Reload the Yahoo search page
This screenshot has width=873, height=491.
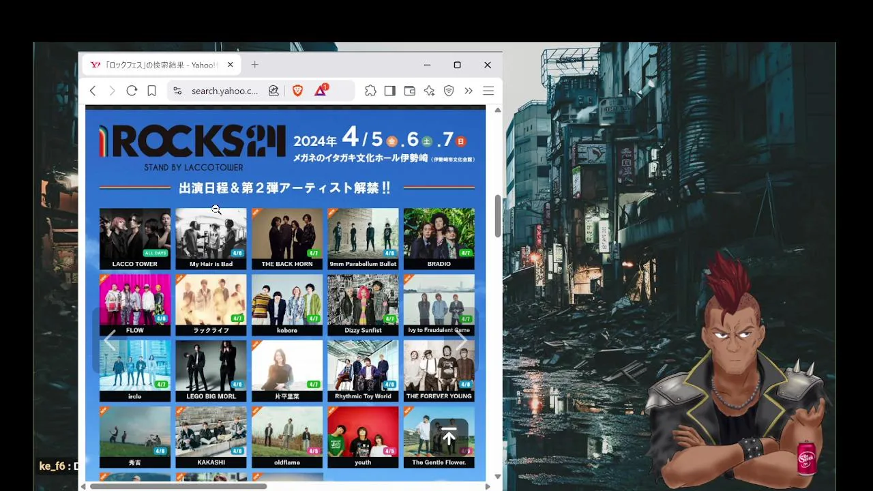(x=132, y=91)
